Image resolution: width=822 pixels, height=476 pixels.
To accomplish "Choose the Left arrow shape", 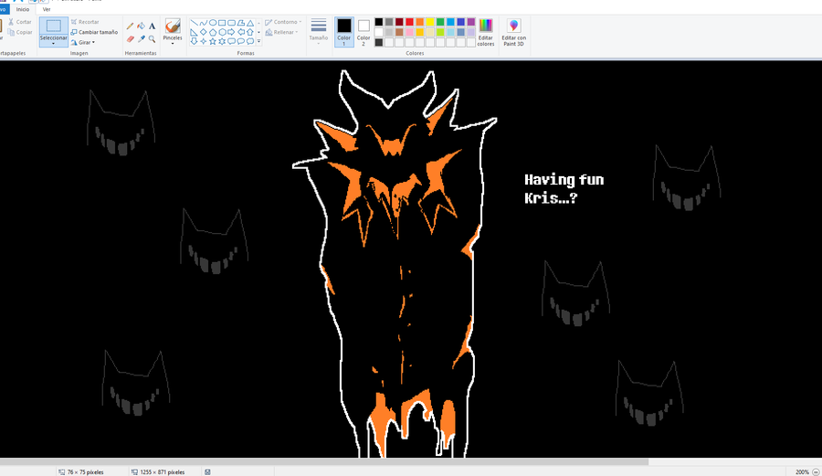I will coord(240,32).
